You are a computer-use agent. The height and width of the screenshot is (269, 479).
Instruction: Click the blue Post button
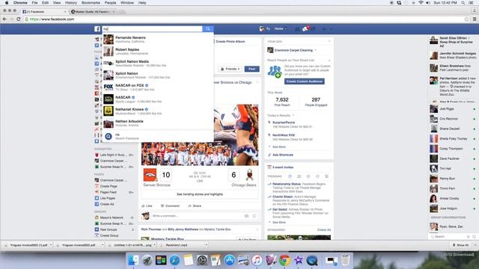(x=251, y=69)
